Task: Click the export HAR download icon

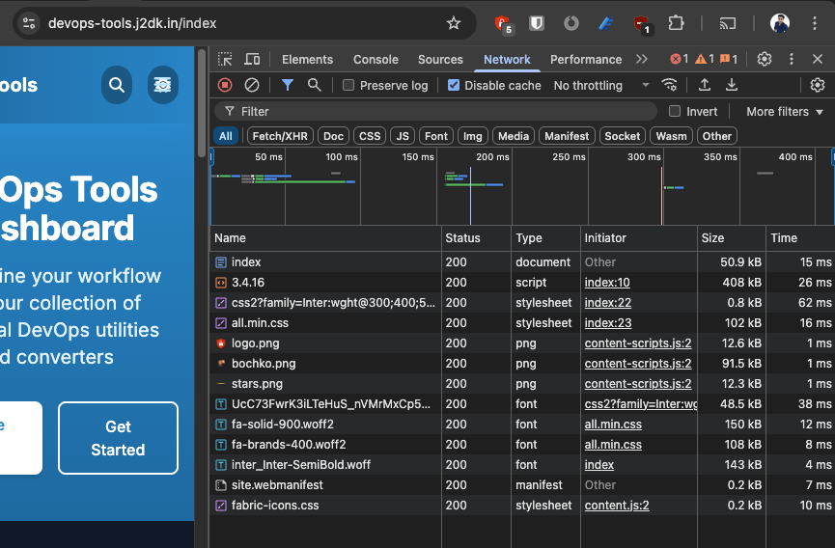Action: [x=732, y=85]
